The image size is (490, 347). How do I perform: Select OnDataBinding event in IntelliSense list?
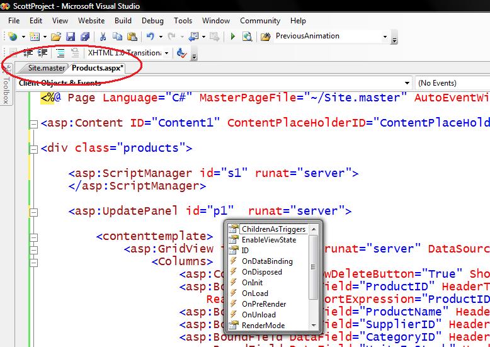click(x=268, y=261)
